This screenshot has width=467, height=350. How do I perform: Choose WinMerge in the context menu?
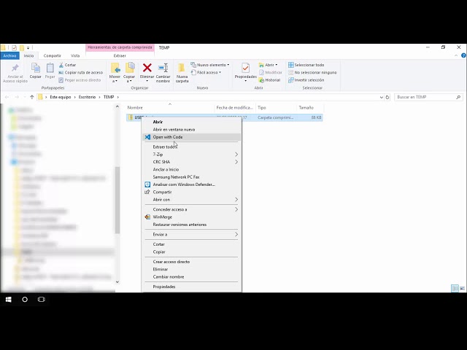tap(191, 217)
